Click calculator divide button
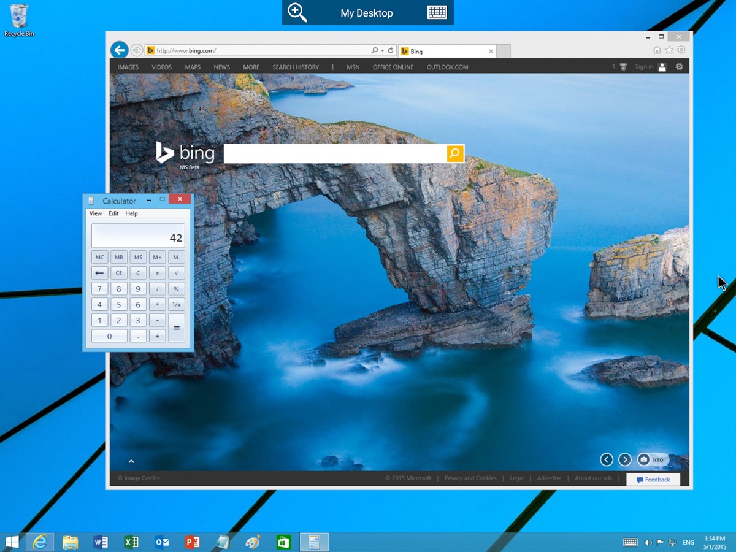The height and width of the screenshot is (552, 736). (x=158, y=289)
